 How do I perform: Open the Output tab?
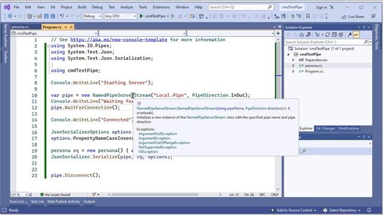coord(89,202)
